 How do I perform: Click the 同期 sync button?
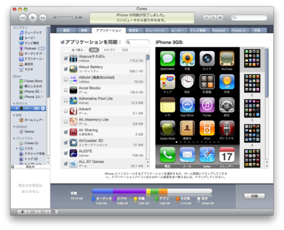coord(254,196)
